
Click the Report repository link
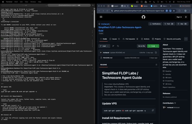pos(169,87)
